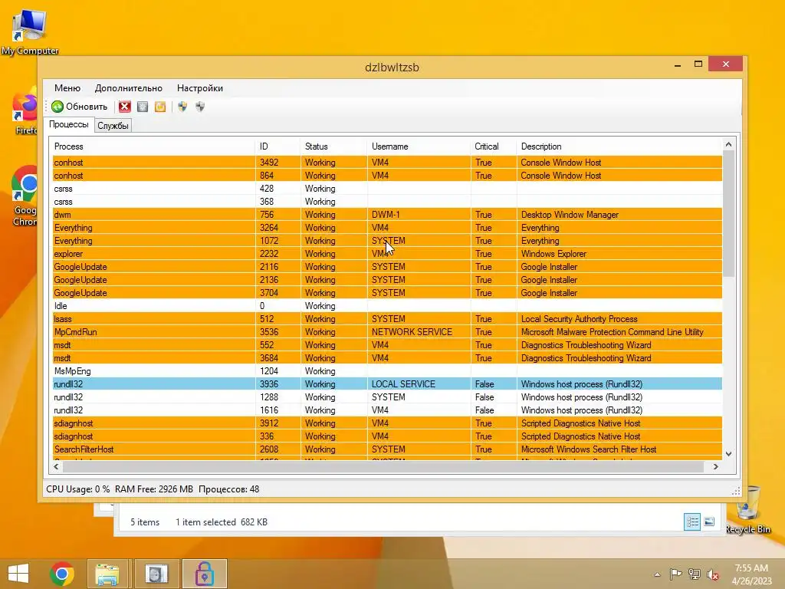This screenshot has height=589, width=785.
Task: Sort by the Critical column header
Action: [x=493, y=146]
